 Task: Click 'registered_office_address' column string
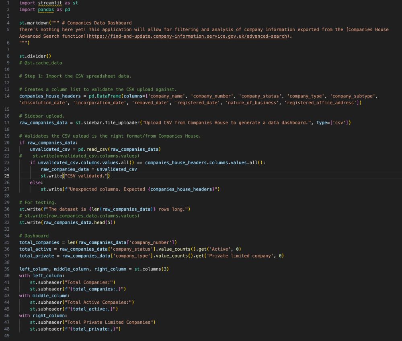pos(321,103)
